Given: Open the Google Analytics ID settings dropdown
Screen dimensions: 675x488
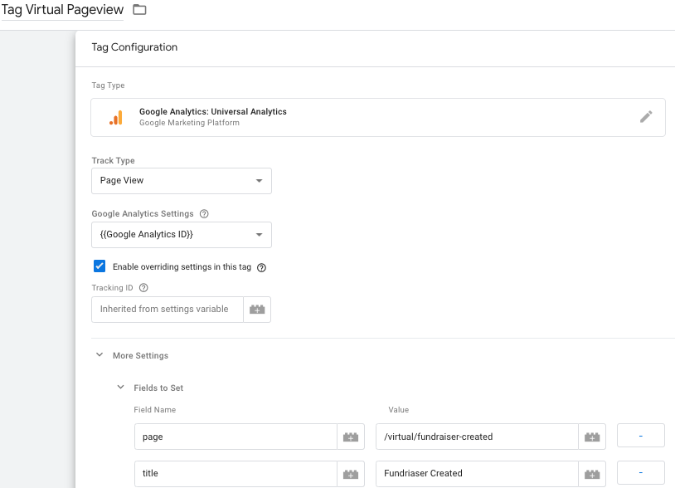Looking at the screenshot, I should click(x=182, y=235).
